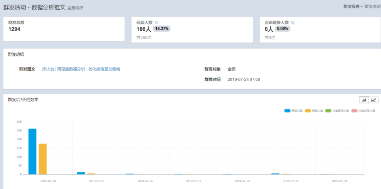Click help icon beside 阅读人数
This screenshot has width=381, height=189.
tap(157, 22)
